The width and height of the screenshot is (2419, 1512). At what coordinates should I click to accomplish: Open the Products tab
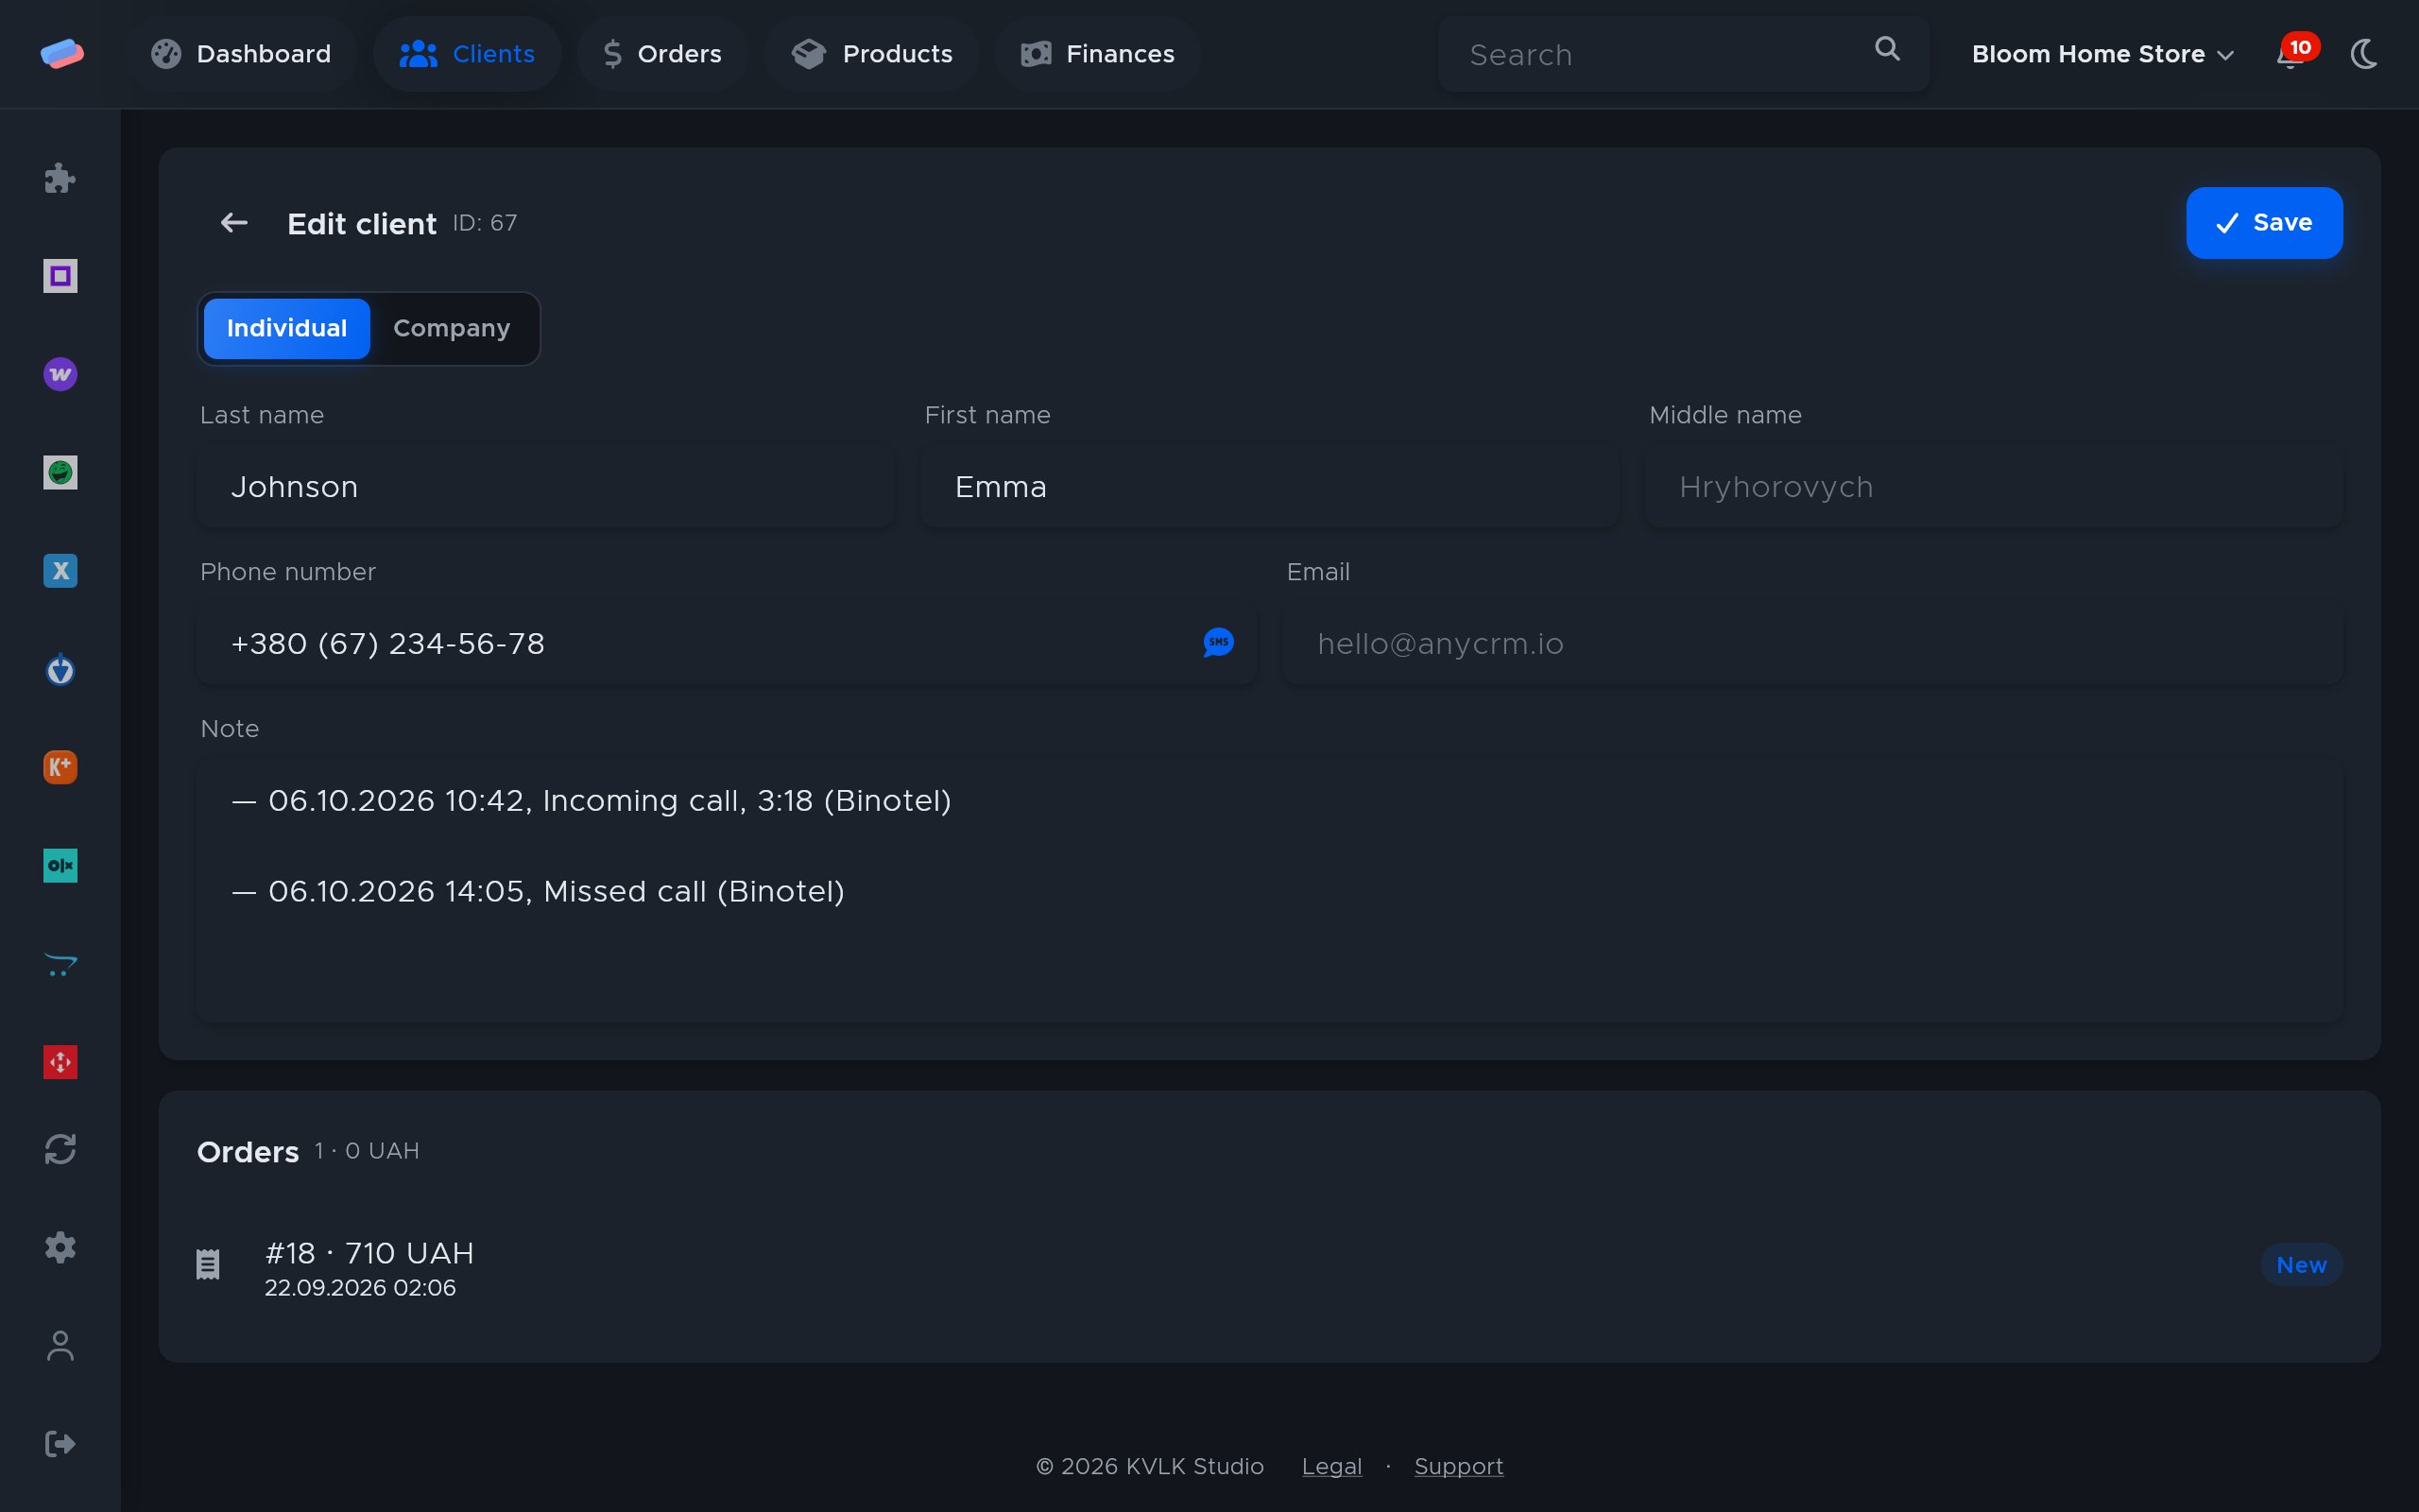[871, 54]
